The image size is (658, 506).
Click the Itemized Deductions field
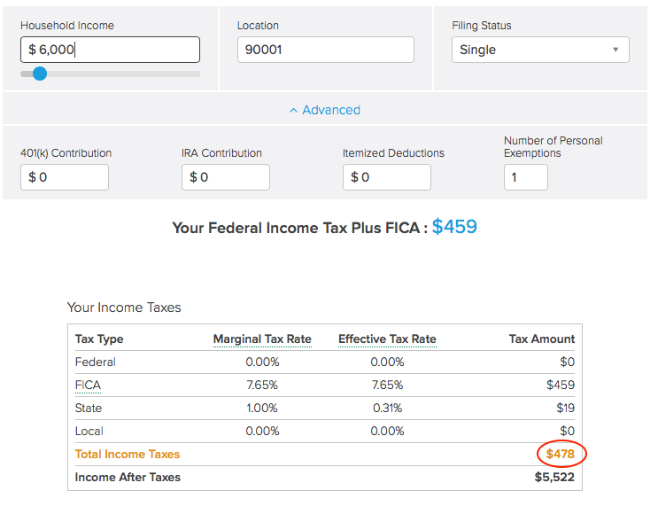(387, 177)
